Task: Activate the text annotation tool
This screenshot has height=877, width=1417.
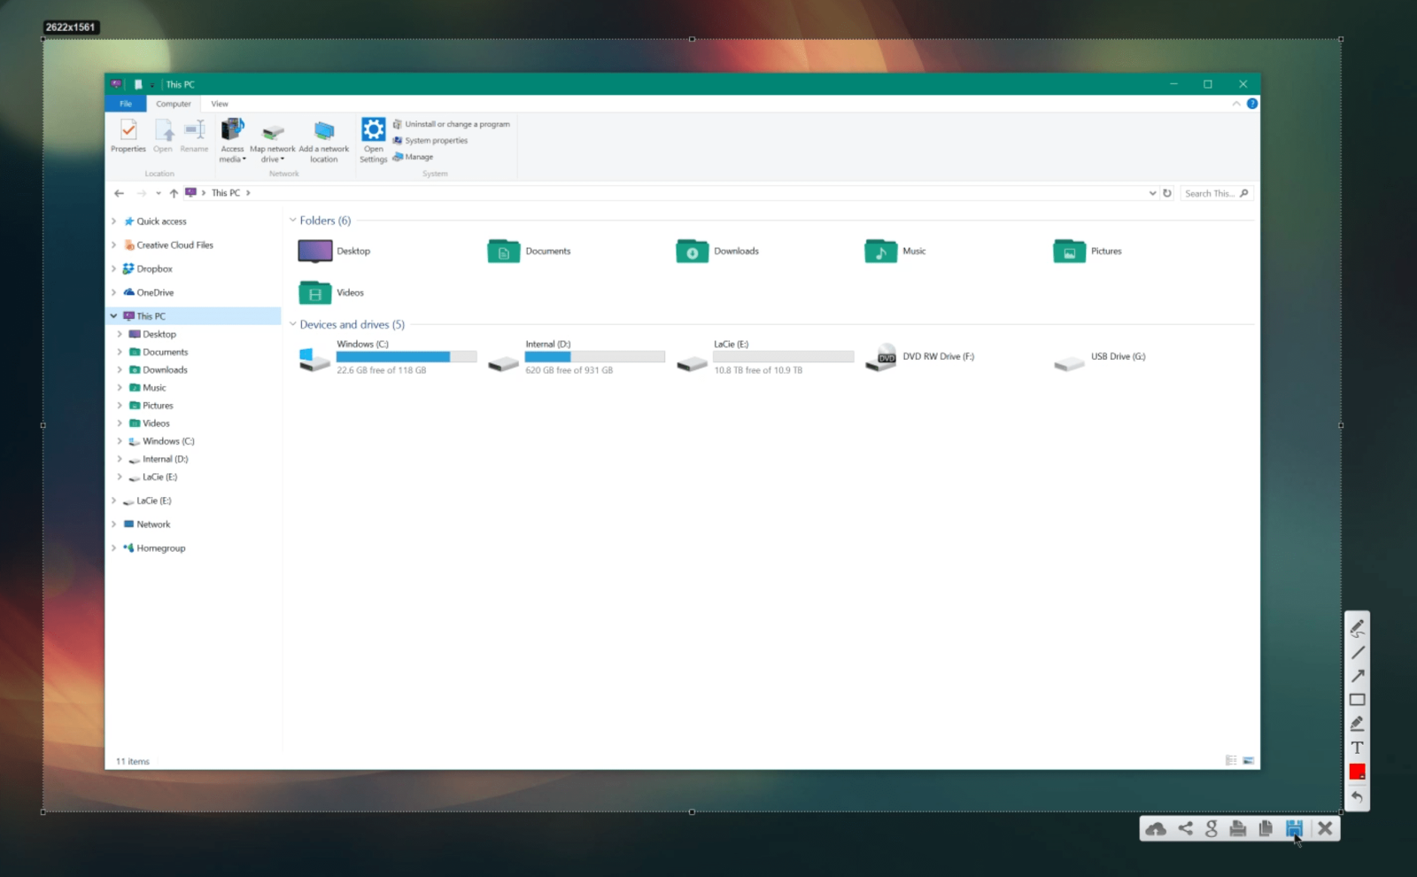Action: click(1357, 748)
